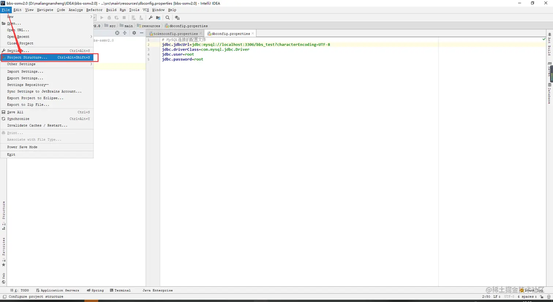Click the locate target icon in Project panel
The width and height of the screenshot is (553, 302).
pyautogui.click(x=117, y=33)
